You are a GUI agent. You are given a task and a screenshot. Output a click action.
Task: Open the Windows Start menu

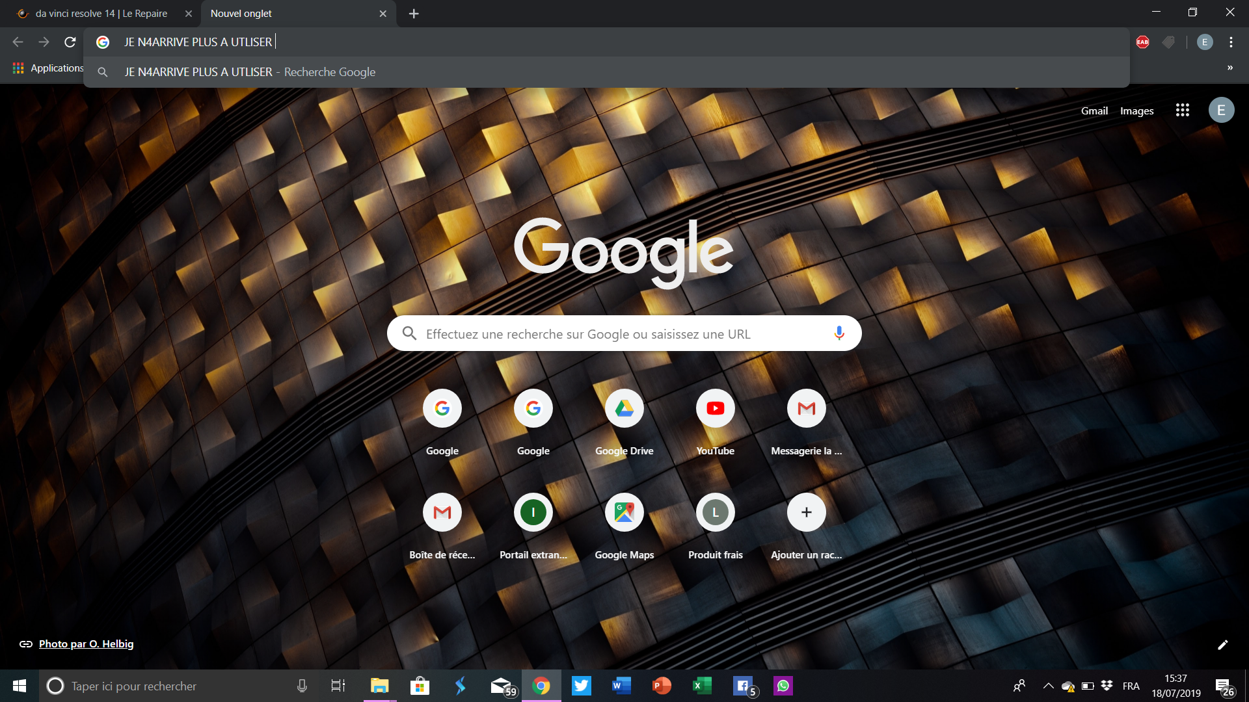coord(20,686)
